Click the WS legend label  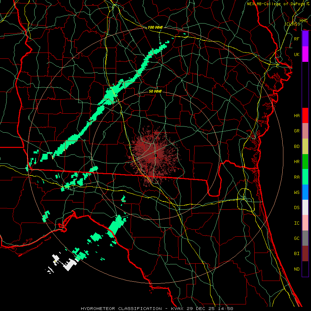pos(297,192)
